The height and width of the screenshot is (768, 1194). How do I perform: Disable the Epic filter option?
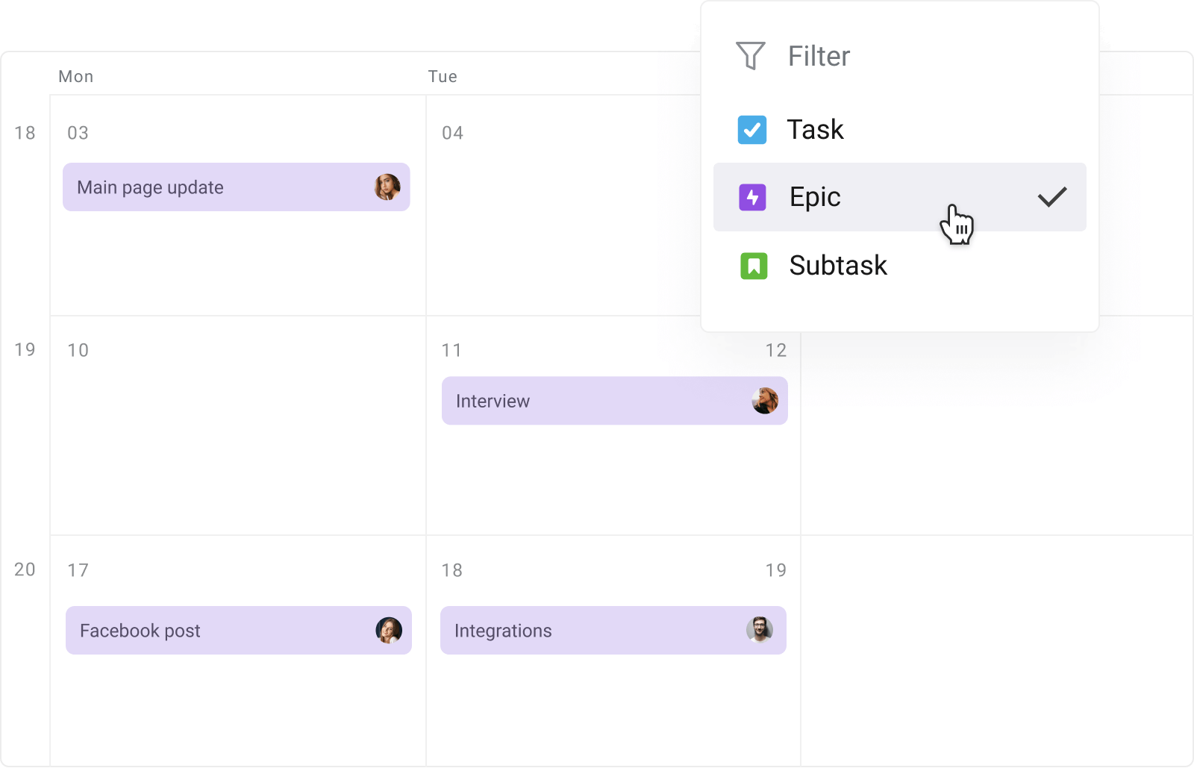tap(815, 197)
